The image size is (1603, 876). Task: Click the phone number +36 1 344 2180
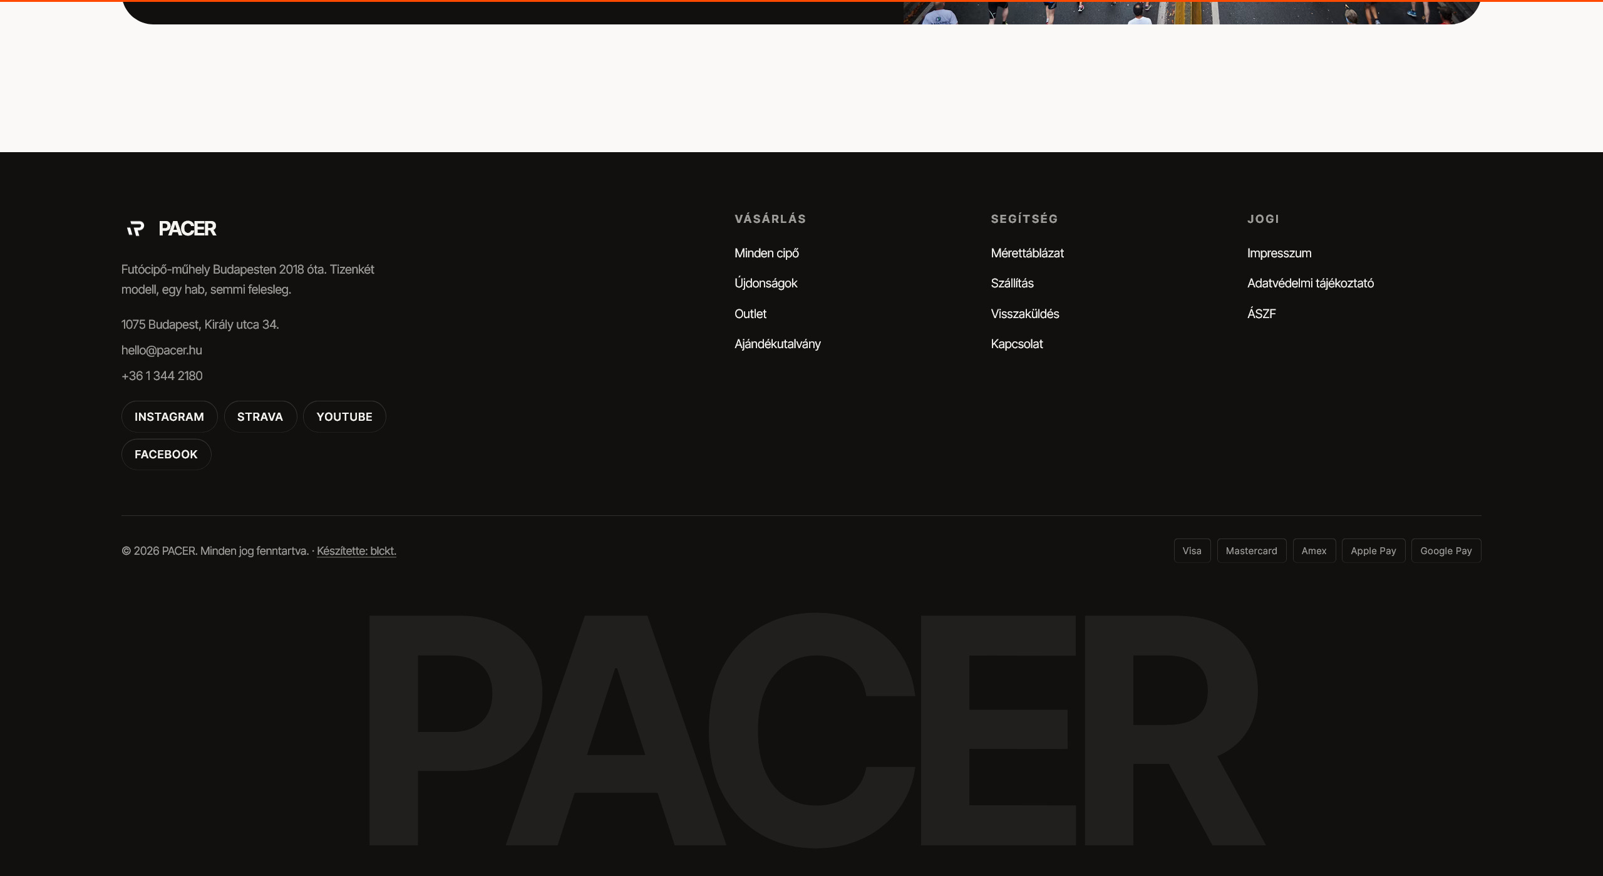(x=162, y=376)
